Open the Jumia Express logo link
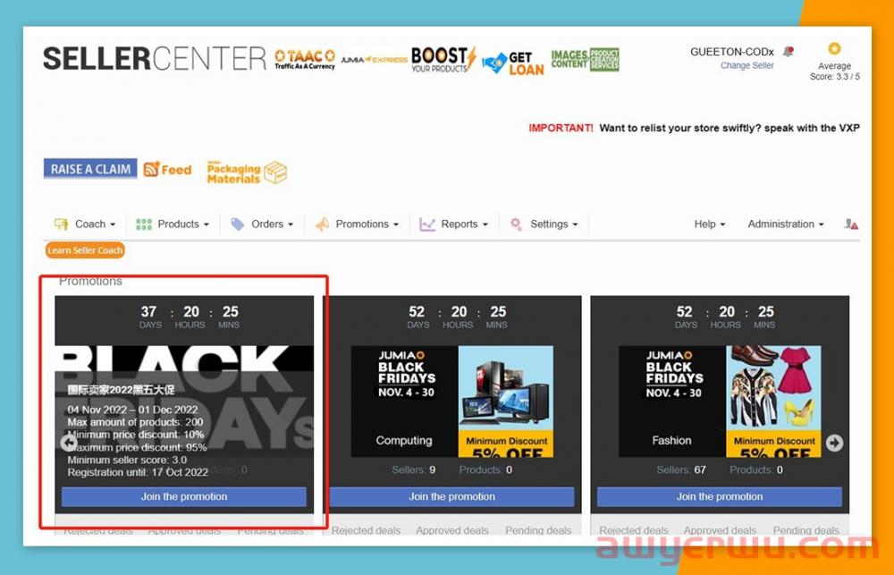Screen dimensions: 894x575 [373, 60]
